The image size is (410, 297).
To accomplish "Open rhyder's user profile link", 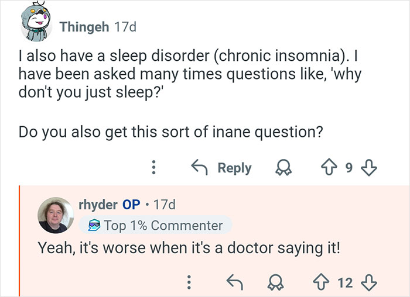I will 98,205.
